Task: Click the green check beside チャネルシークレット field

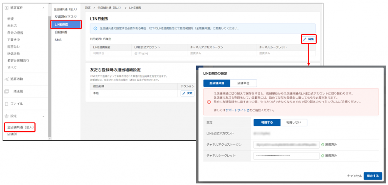Action: [323, 156]
